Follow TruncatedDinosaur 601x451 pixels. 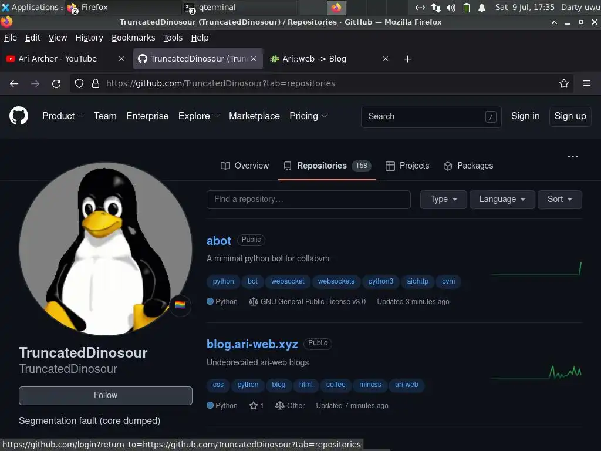[106, 395]
